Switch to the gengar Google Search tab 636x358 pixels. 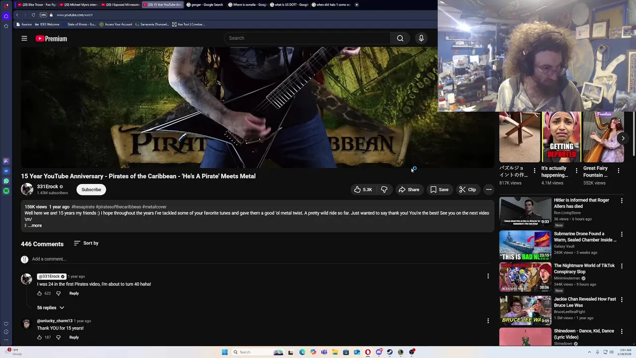[205, 4]
